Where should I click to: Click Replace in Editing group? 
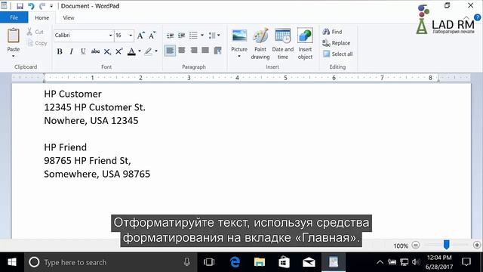coord(336,43)
